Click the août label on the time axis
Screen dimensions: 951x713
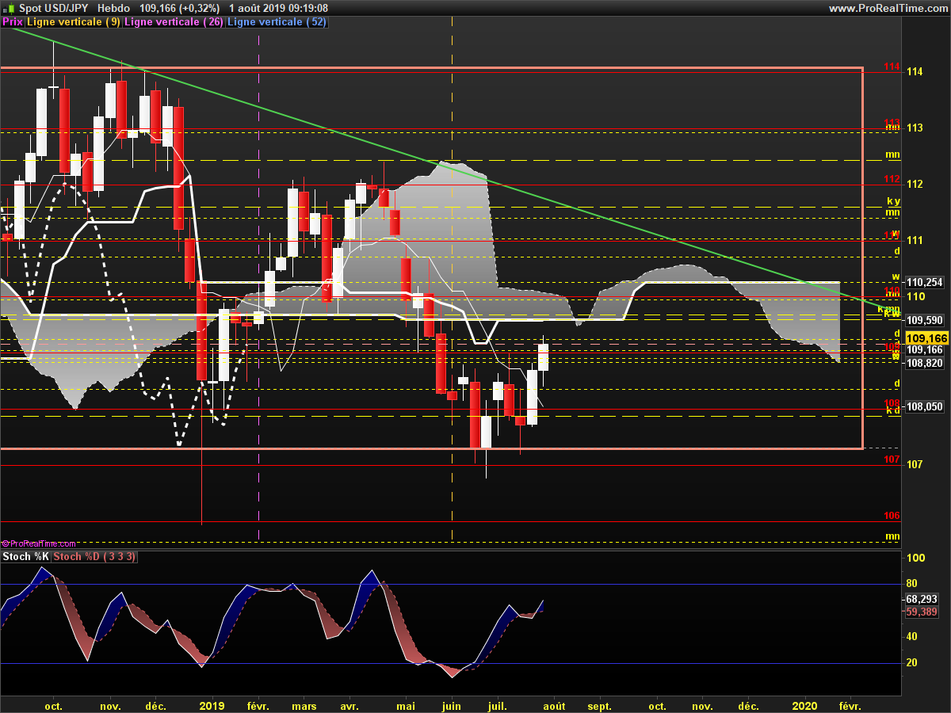554,706
